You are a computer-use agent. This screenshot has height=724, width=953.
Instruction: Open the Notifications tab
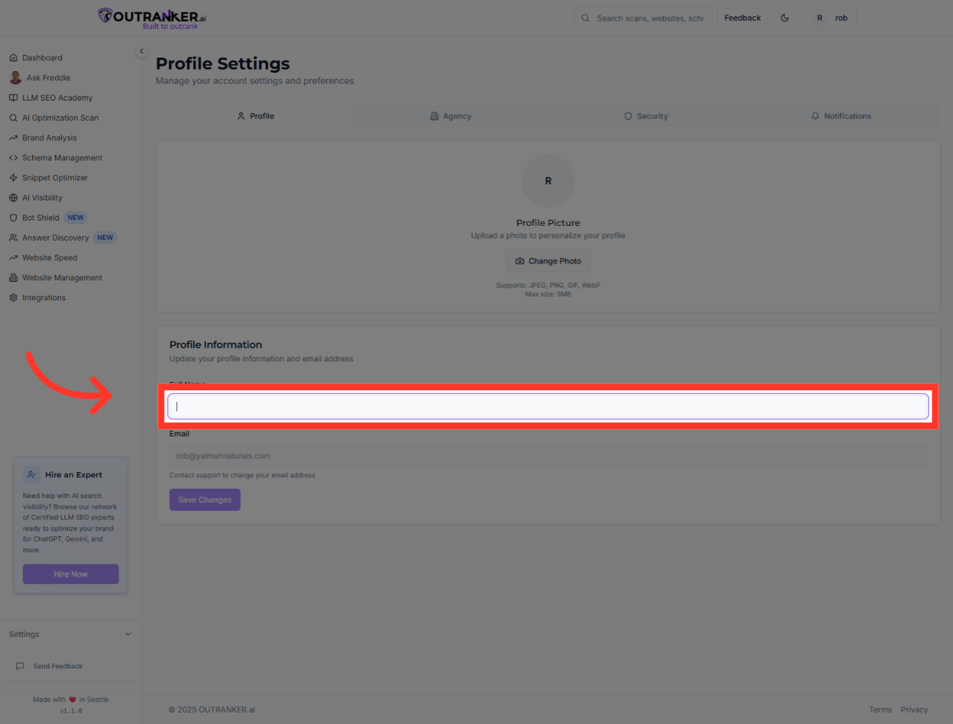click(x=841, y=116)
